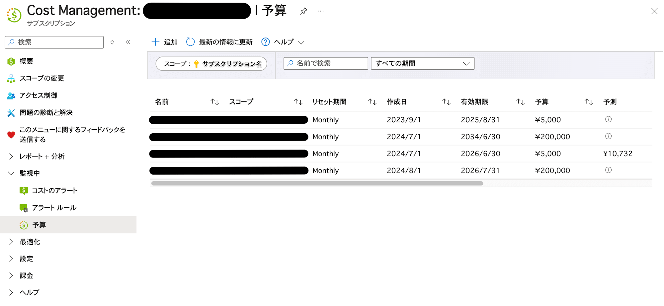
Task: Click the 名前で検索 filter field
Action: click(x=326, y=63)
